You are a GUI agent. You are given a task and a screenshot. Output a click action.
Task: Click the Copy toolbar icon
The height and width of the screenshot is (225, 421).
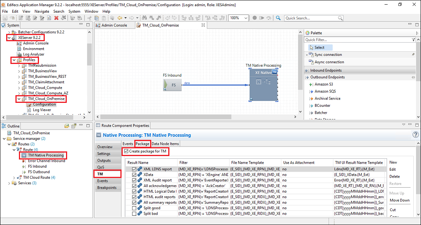(x=96, y=18)
